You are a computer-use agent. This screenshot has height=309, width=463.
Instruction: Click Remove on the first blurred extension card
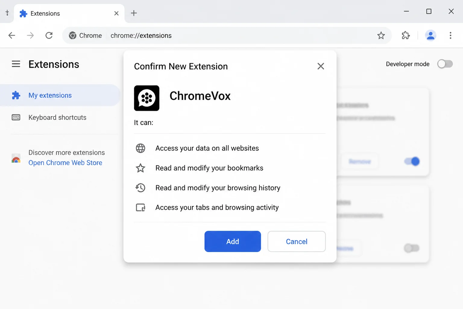360,161
